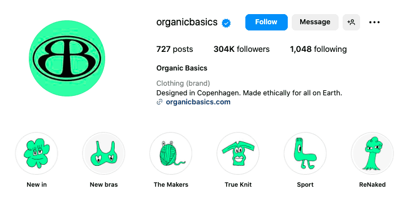Click the add similar accounts icon
The width and height of the screenshot is (411, 207).
351,22
